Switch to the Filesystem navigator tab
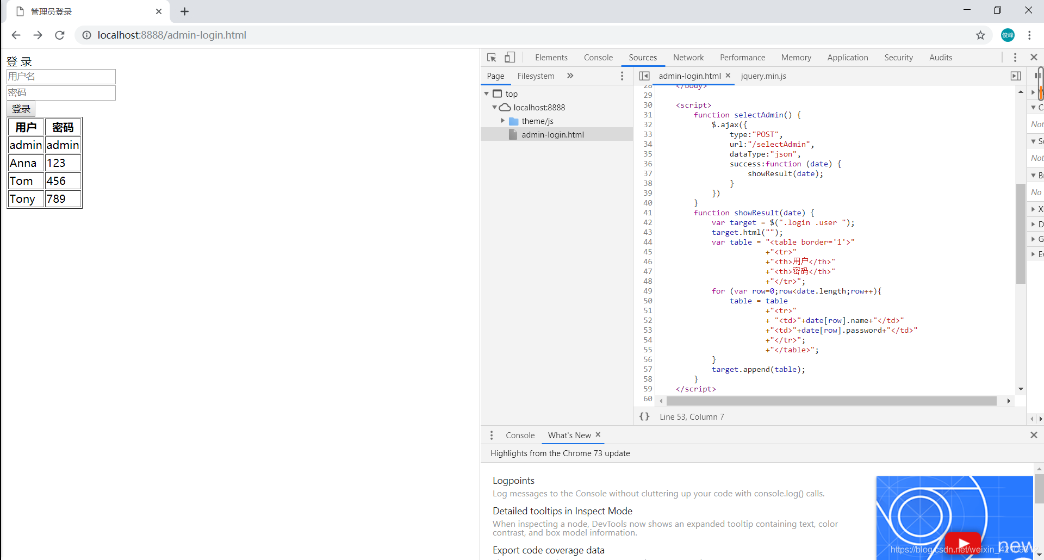 click(x=536, y=76)
